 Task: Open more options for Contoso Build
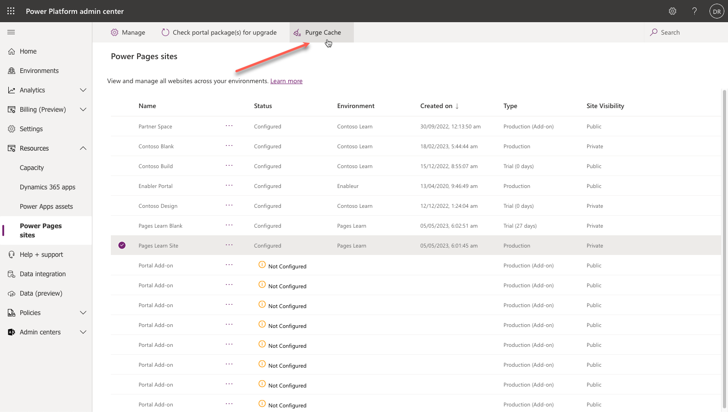(x=229, y=165)
